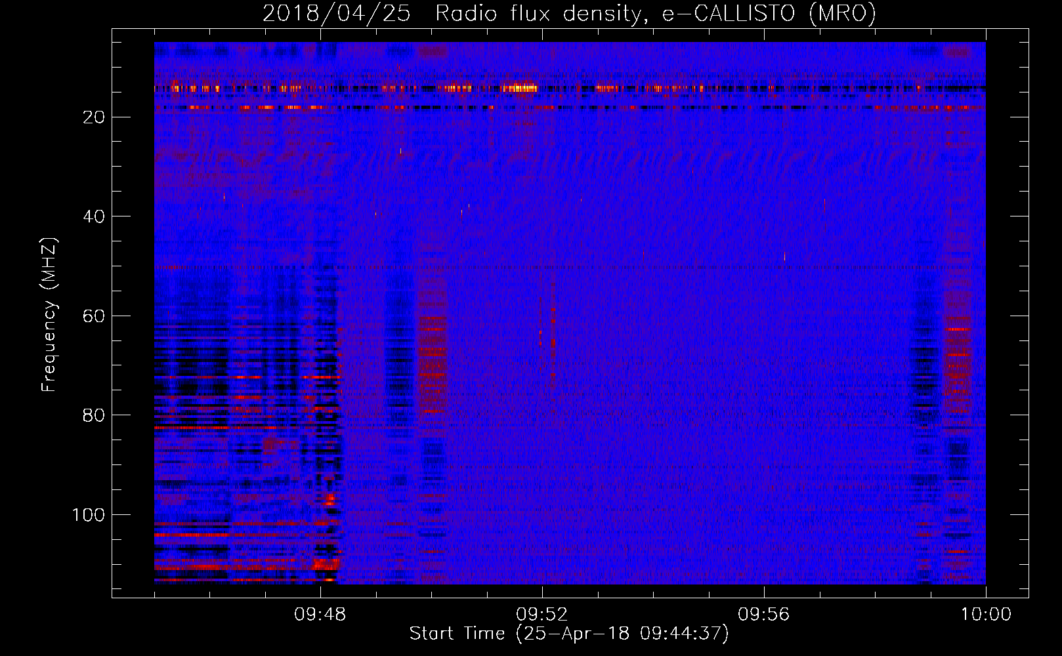Click the 60 frequency tick label
The height and width of the screenshot is (656, 1062).
(95, 316)
